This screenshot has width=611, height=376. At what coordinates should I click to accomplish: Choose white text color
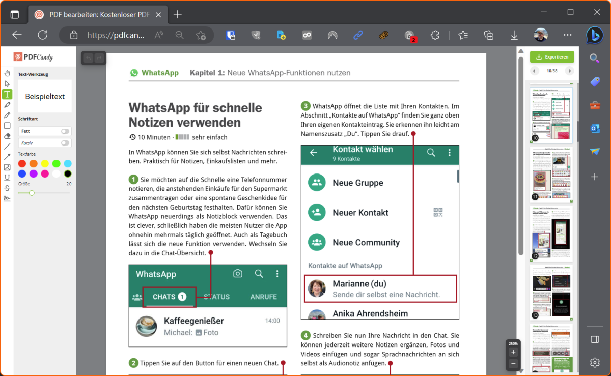tap(56, 174)
